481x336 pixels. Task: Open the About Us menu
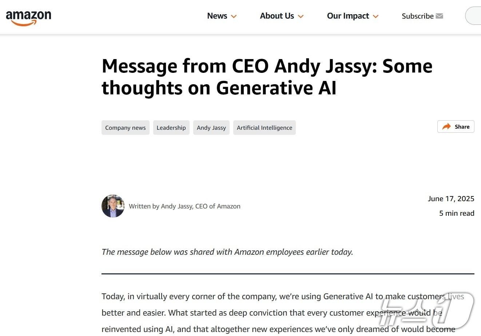(x=277, y=16)
